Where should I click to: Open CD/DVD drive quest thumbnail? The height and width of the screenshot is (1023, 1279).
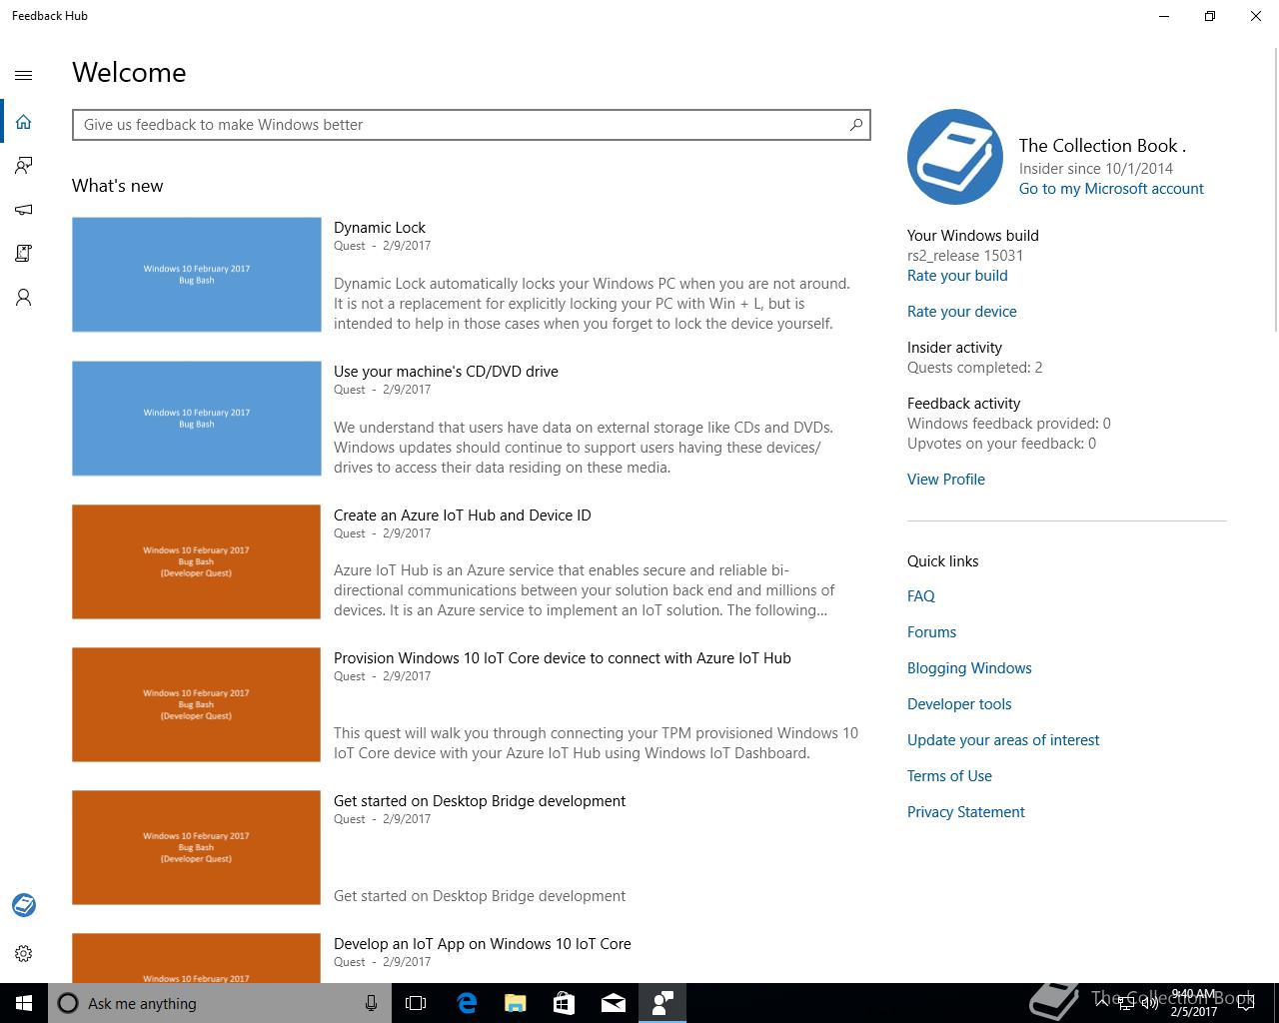click(197, 419)
